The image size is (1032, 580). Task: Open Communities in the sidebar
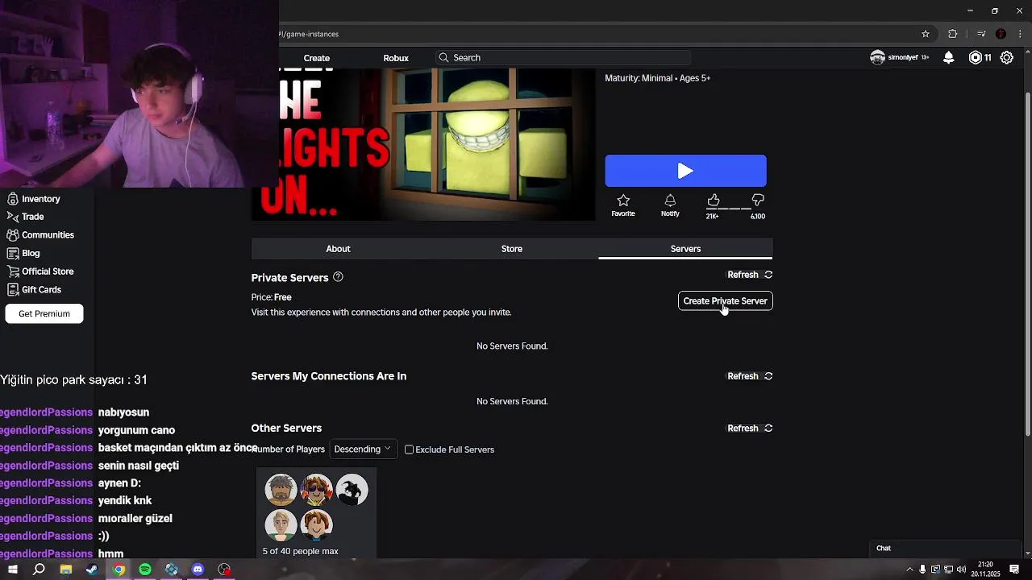[x=40, y=235]
